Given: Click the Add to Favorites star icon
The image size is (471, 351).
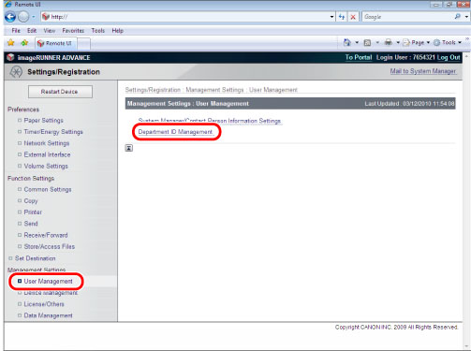Looking at the screenshot, I should [x=24, y=43].
